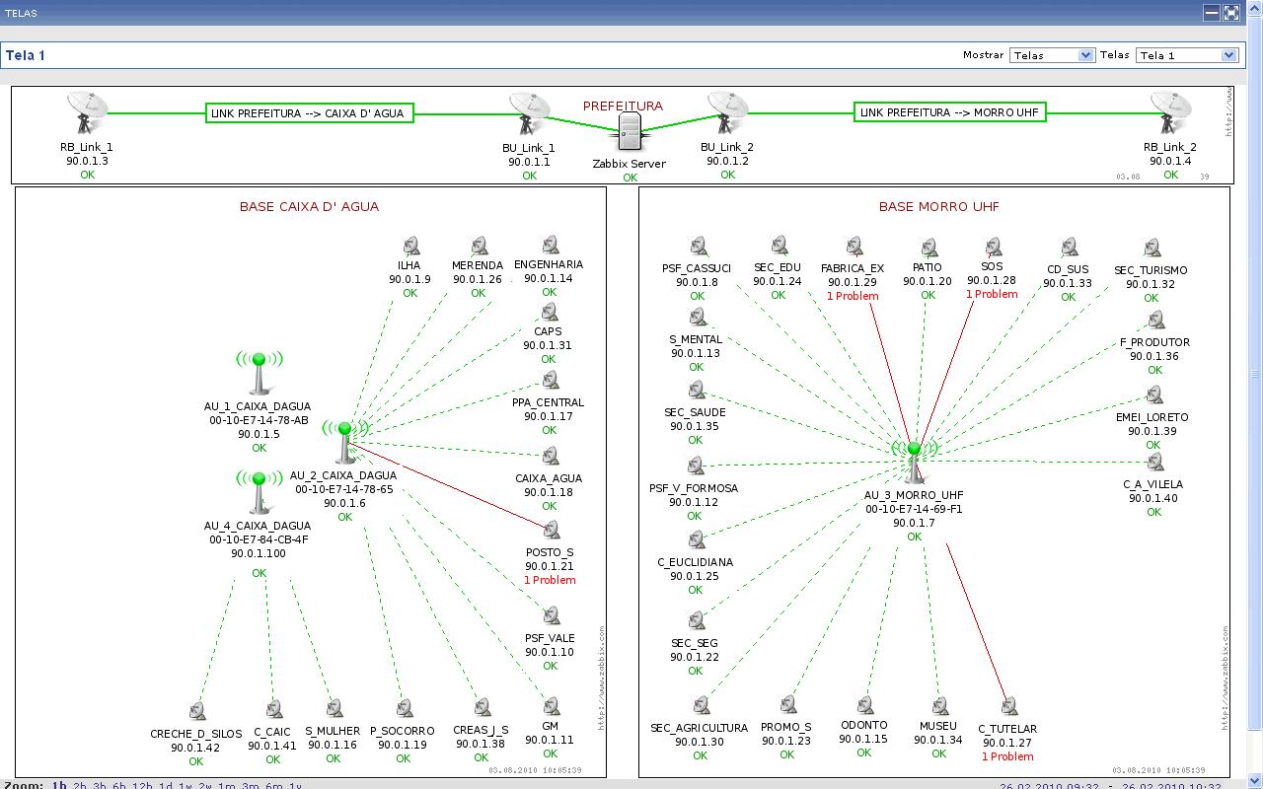Open the FABRICA_EX problem node icon
Viewport: 1263px width, 789px height.
click(854, 246)
